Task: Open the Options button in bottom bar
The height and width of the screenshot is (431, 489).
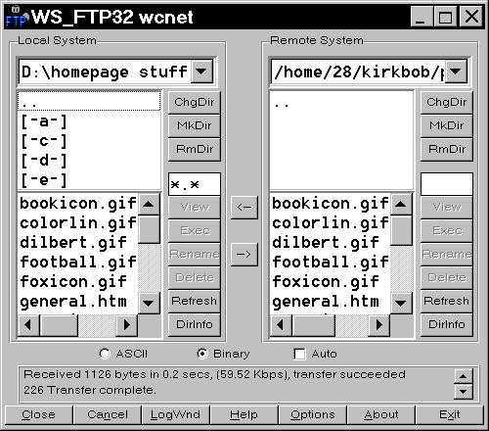Action: (313, 414)
